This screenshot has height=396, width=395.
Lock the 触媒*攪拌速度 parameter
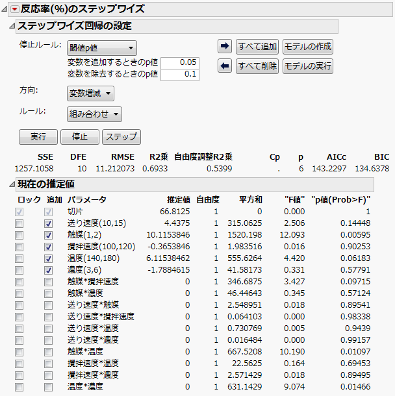(19, 282)
